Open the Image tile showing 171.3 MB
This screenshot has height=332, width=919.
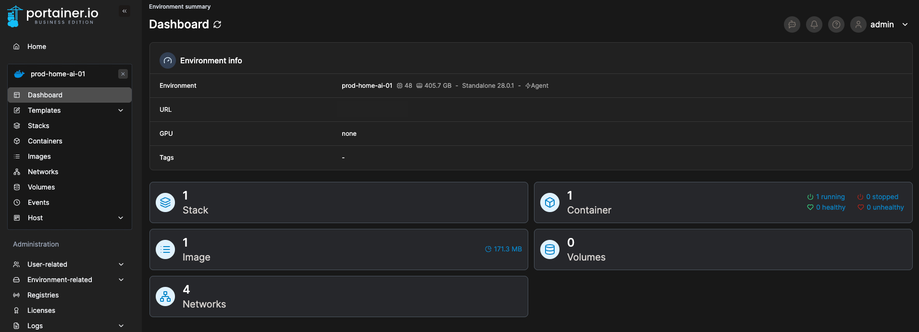(x=338, y=249)
